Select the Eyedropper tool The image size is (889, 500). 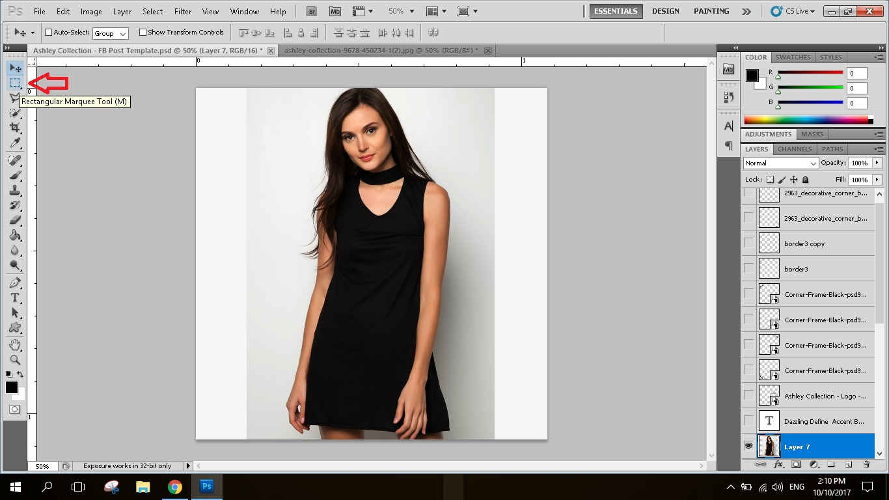[15, 143]
